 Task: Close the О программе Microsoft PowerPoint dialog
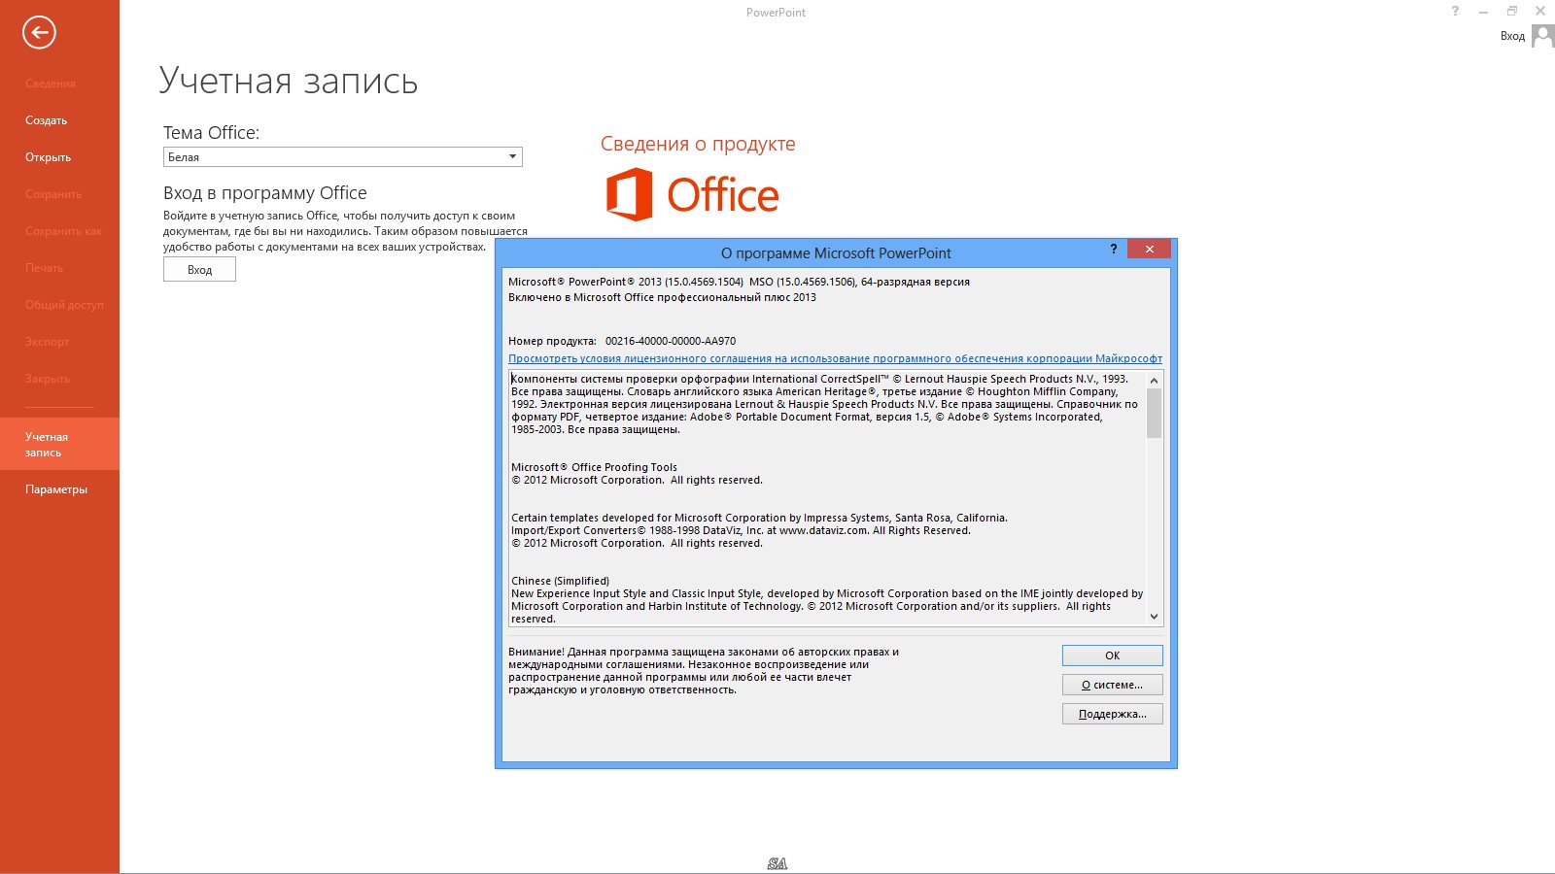click(1149, 250)
